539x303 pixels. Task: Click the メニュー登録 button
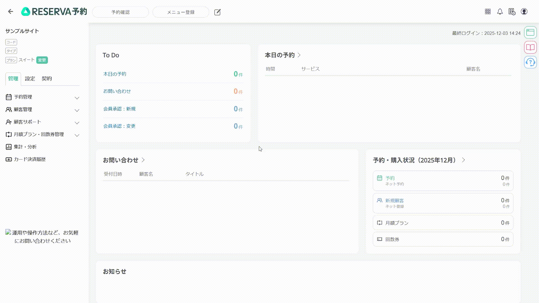pyautogui.click(x=181, y=12)
